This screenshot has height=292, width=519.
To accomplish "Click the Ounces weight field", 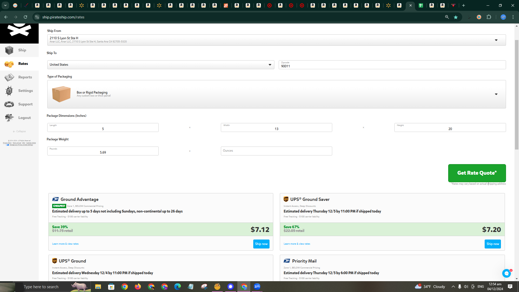I will (276, 151).
